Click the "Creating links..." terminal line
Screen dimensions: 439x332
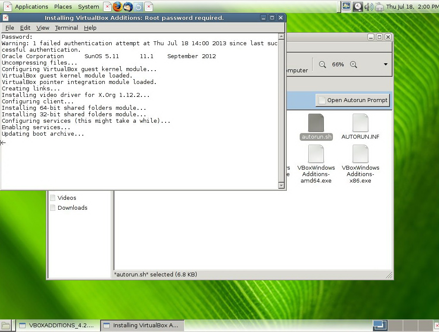[31, 88]
